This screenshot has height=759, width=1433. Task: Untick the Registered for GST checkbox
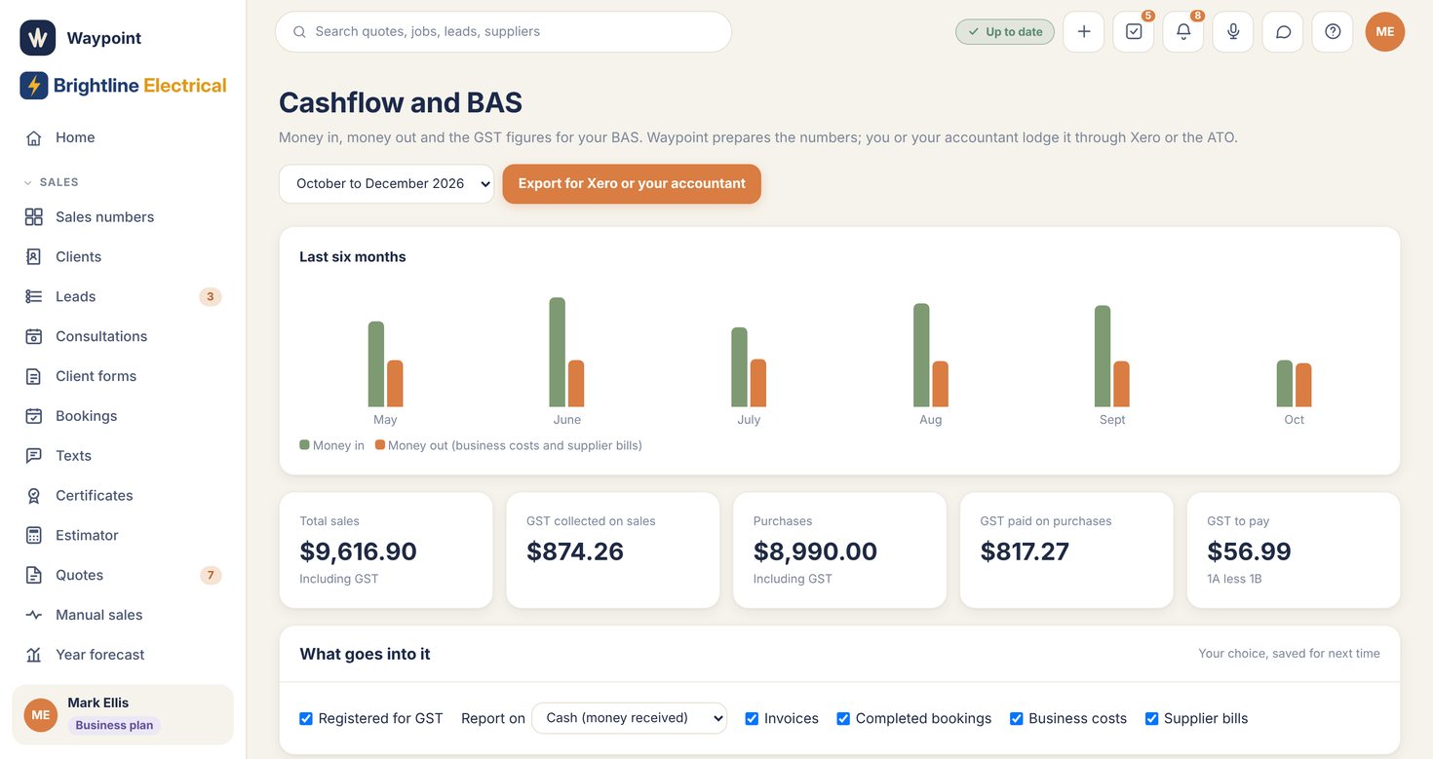(306, 718)
